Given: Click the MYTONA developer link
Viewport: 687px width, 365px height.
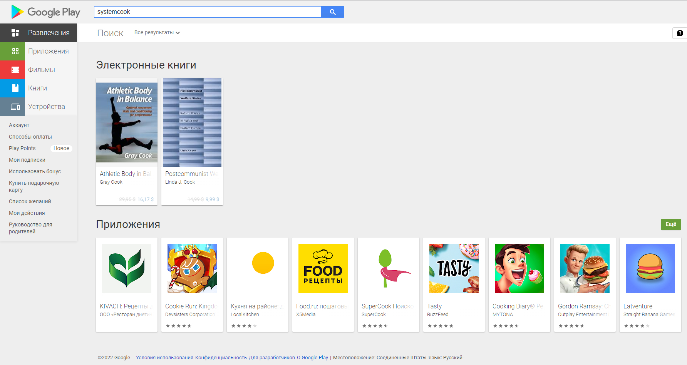Looking at the screenshot, I should click(503, 315).
